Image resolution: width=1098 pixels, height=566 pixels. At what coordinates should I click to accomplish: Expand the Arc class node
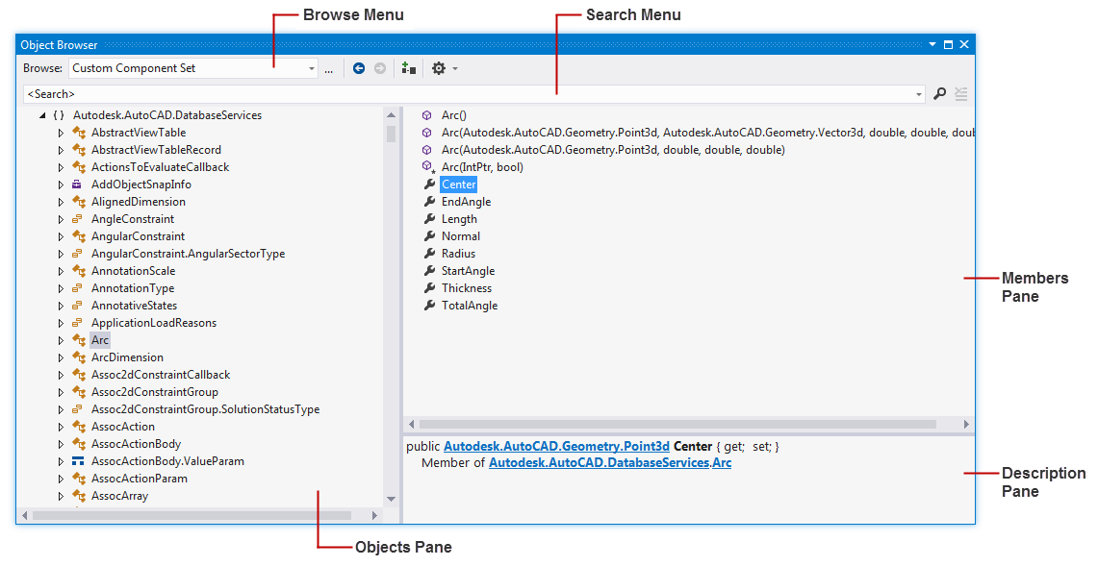pyautogui.click(x=61, y=340)
